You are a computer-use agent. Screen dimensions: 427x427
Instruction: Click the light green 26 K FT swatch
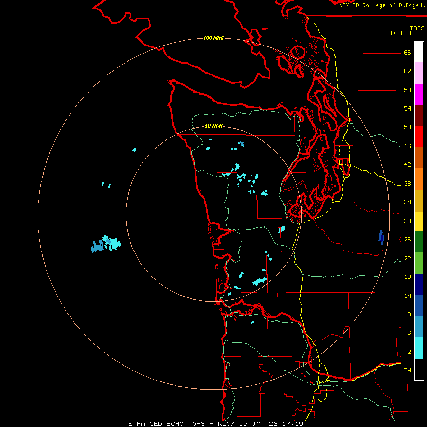[419, 263]
